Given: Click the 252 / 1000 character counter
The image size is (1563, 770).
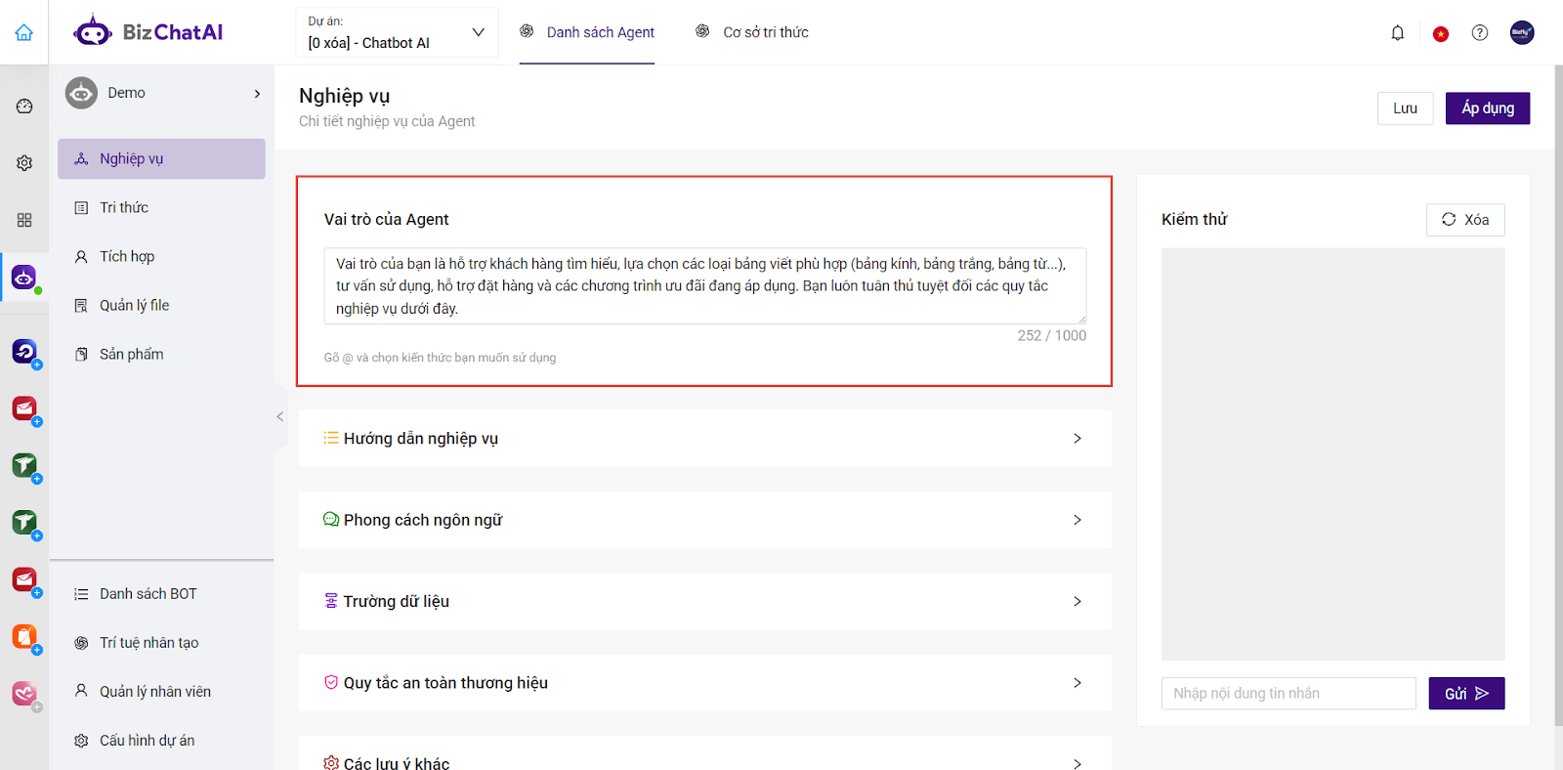Looking at the screenshot, I should tap(1051, 335).
